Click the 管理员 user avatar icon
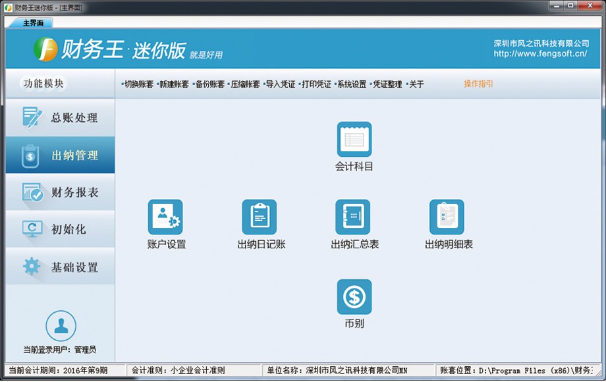606x382 pixels. coord(60,327)
